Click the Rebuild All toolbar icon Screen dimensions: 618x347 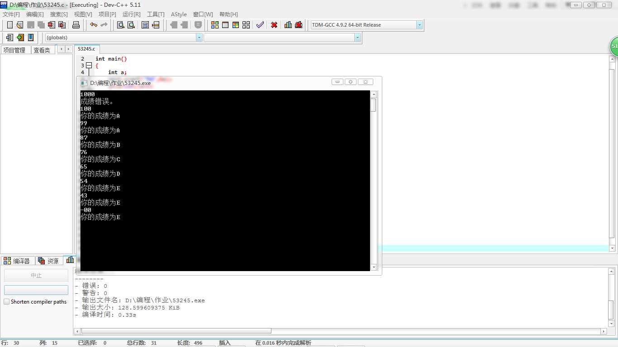[x=246, y=25]
